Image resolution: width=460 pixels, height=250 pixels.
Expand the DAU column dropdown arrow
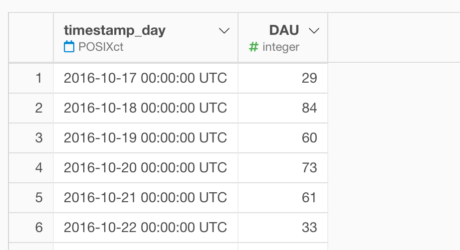coord(314,31)
